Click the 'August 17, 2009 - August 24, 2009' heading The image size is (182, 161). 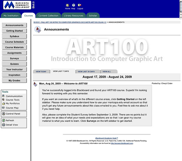[107, 77]
